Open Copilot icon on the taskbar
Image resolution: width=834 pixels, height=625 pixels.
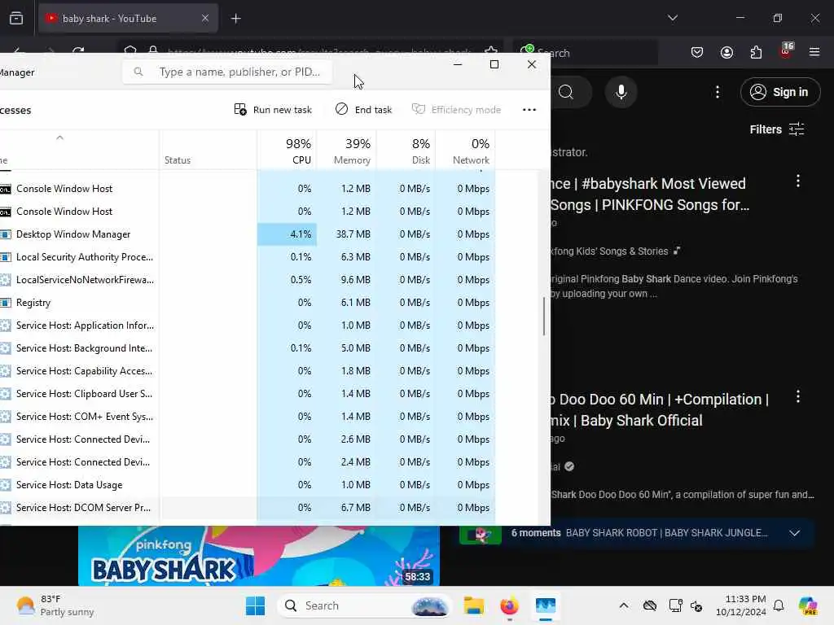[x=809, y=605]
